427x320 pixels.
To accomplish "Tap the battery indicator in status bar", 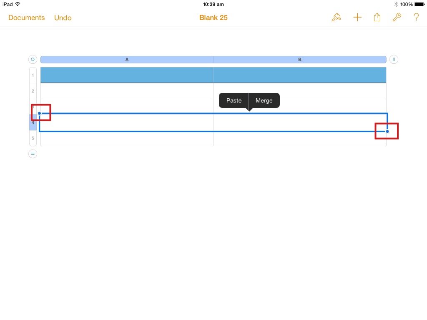I will [x=419, y=4].
